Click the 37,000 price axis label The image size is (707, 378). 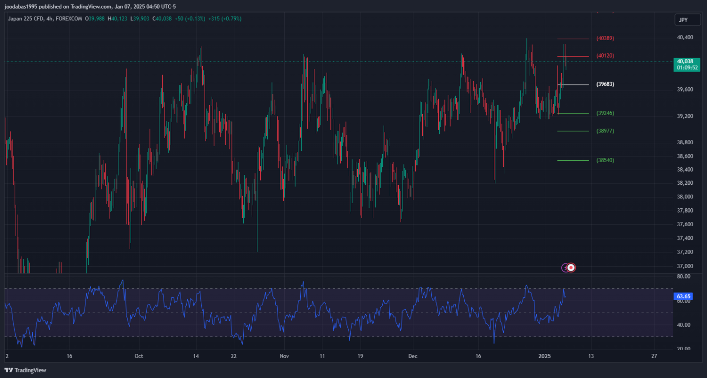click(x=685, y=266)
